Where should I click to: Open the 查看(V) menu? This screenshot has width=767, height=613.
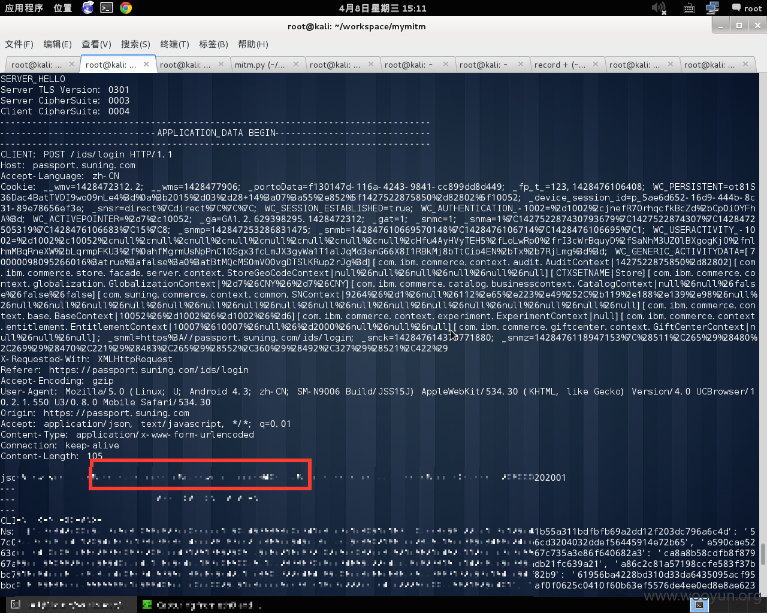(x=96, y=44)
